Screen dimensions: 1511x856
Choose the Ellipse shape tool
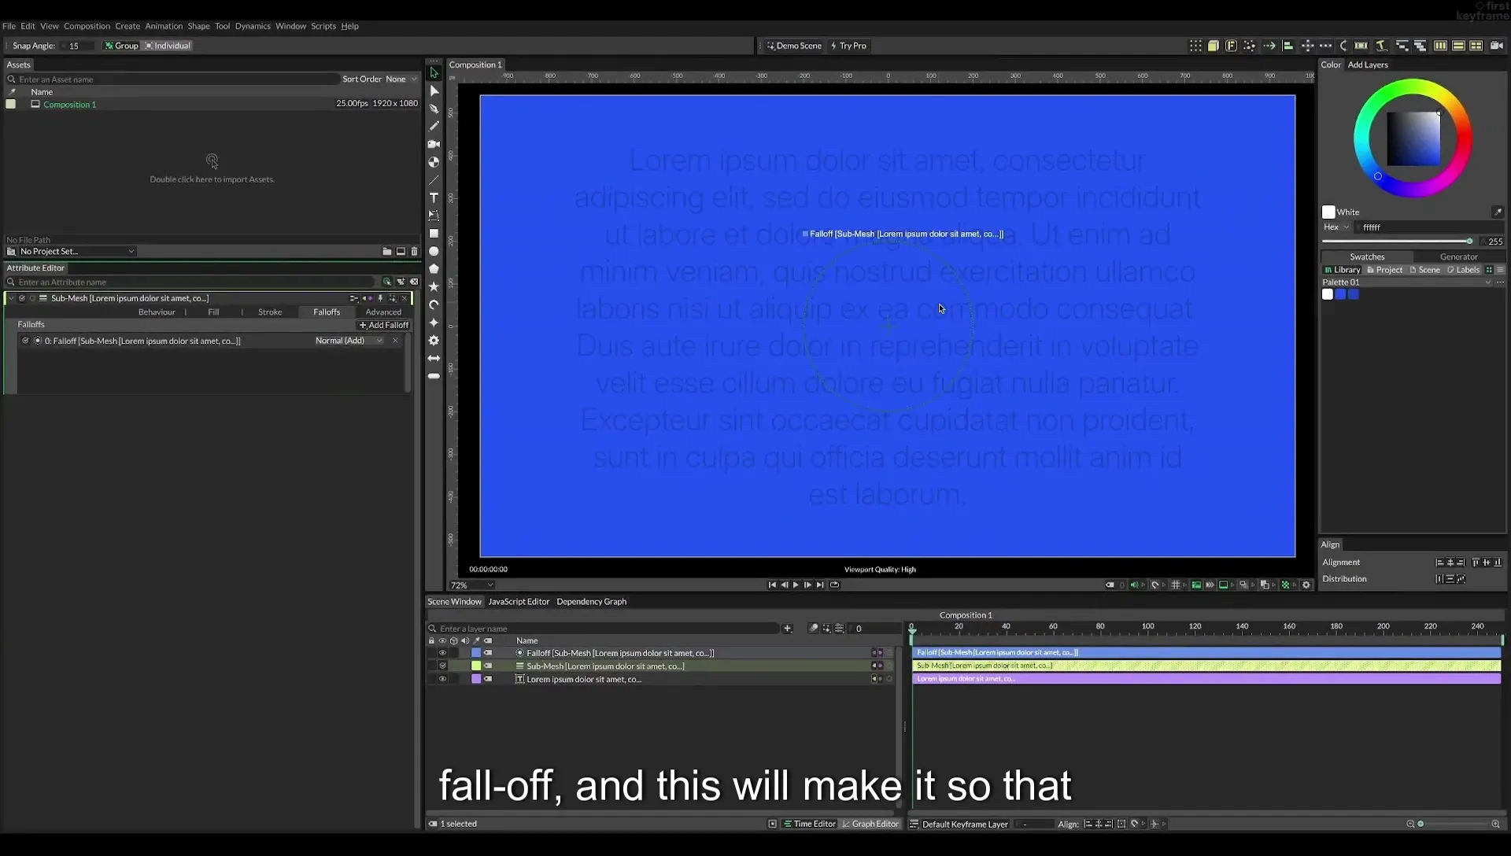(434, 252)
